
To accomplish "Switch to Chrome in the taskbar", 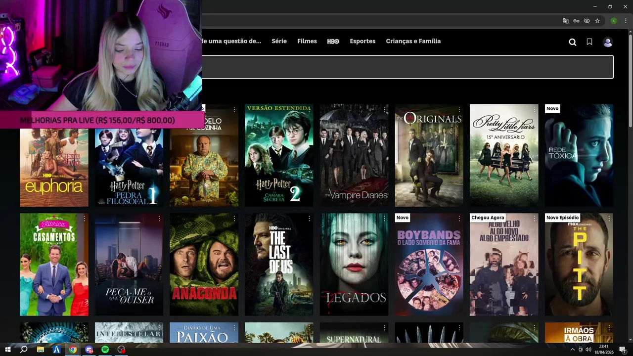I will click(73, 350).
